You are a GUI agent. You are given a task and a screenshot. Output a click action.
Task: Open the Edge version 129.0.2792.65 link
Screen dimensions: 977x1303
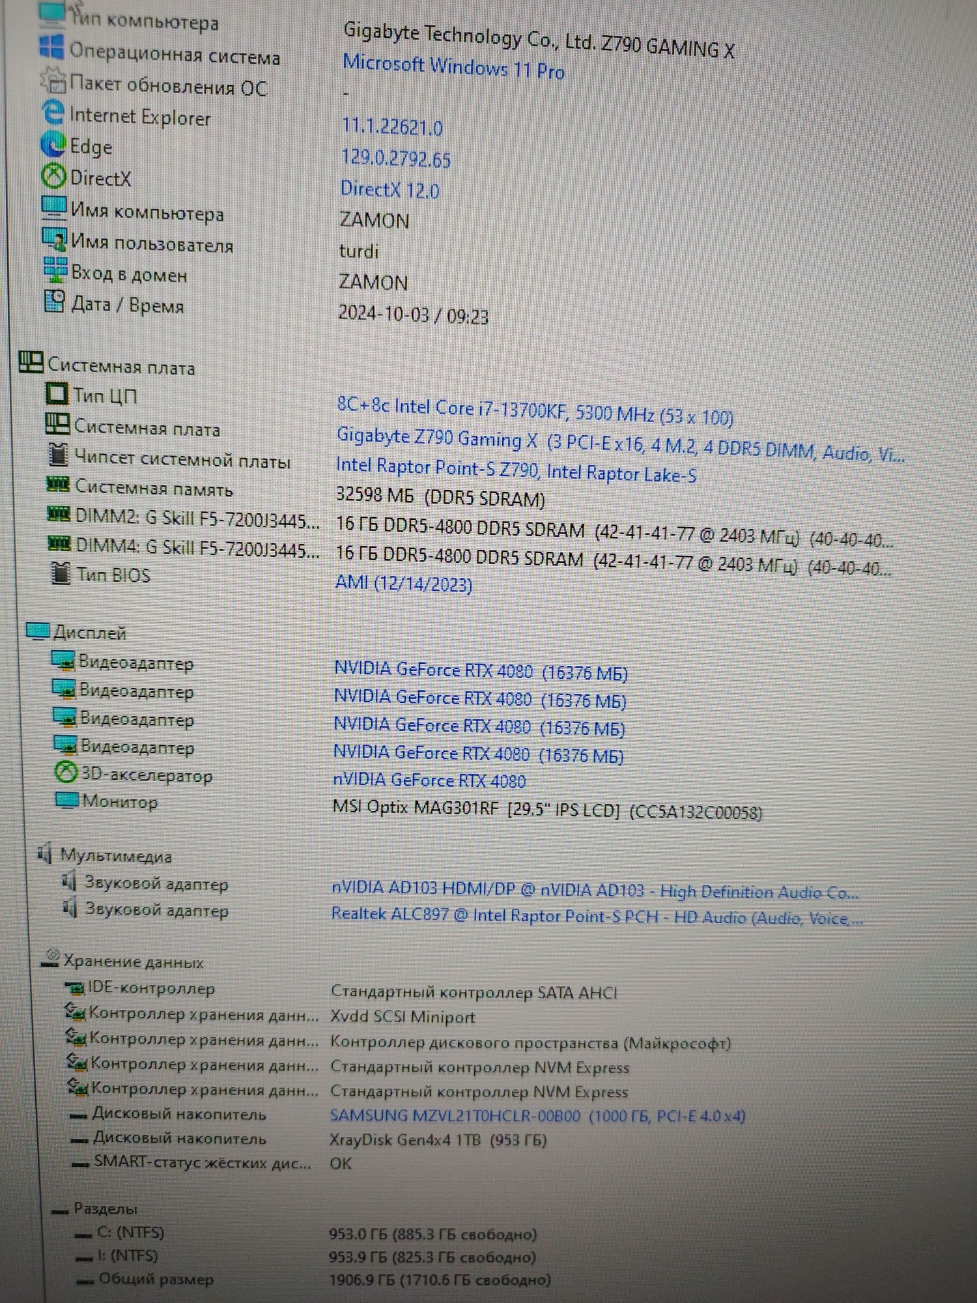396,158
